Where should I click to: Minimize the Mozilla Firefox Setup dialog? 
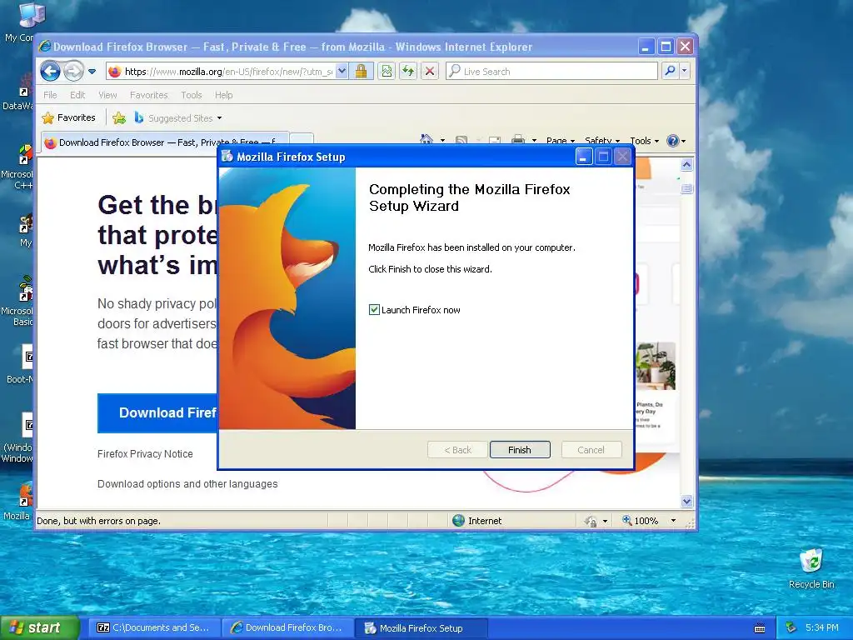(x=584, y=157)
